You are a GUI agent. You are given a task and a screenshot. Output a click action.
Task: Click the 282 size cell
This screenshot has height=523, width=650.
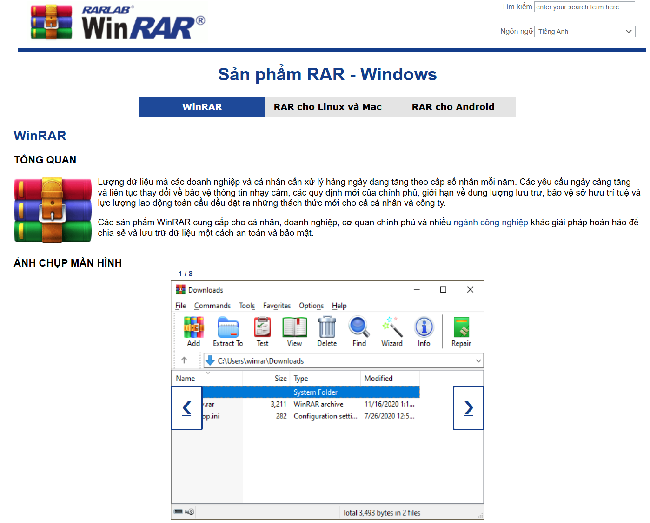click(x=281, y=416)
